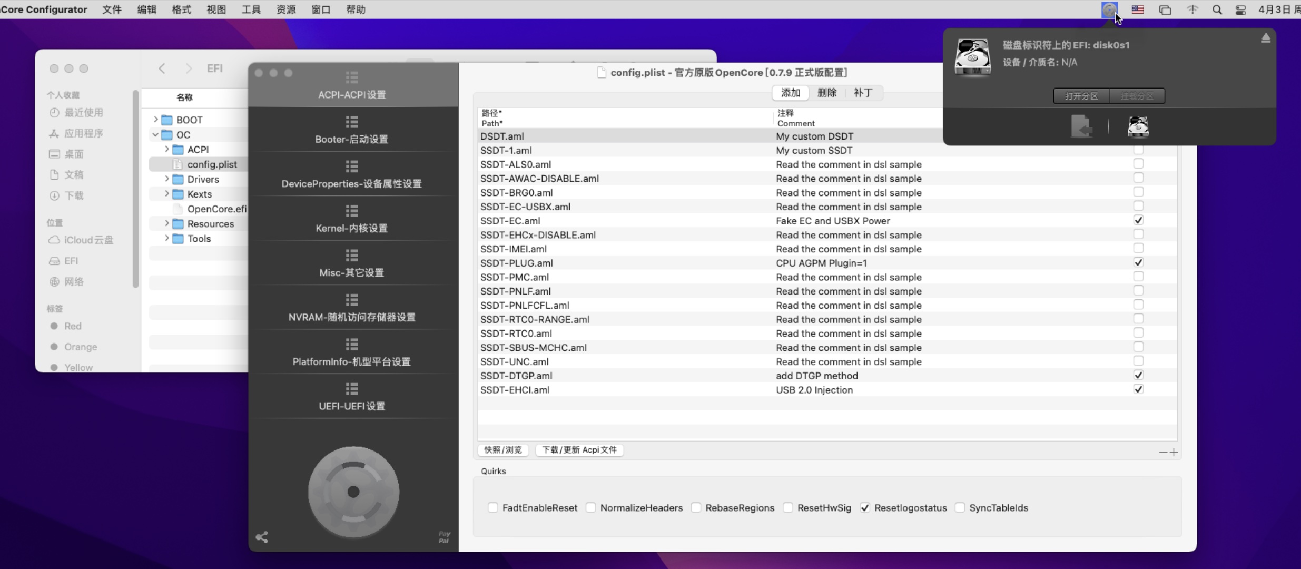Go back in Finder EFI window
This screenshot has height=569, width=1301.
[x=162, y=68]
